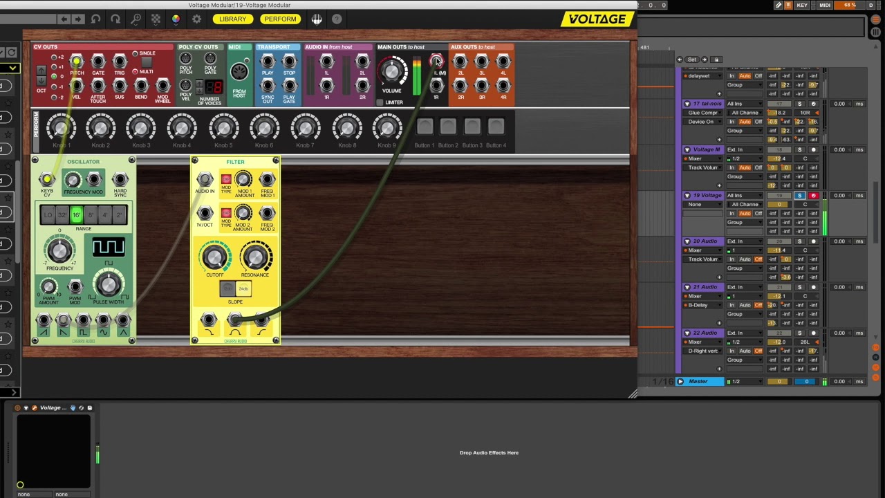This screenshot has width=885, height=498.
Task: Collapse the 17 tal-nois track
Action: 687,104
